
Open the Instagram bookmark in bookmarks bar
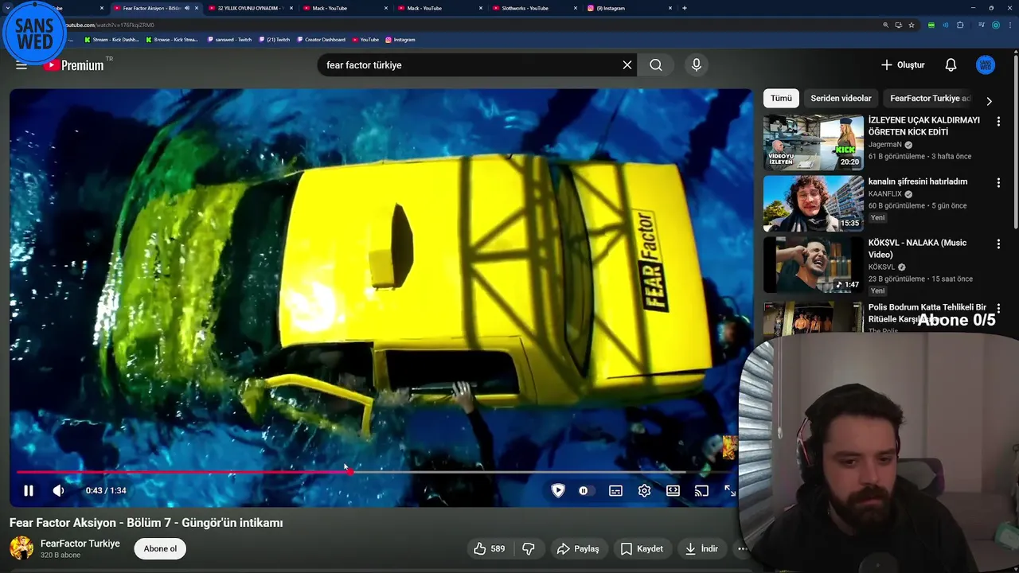point(400,39)
